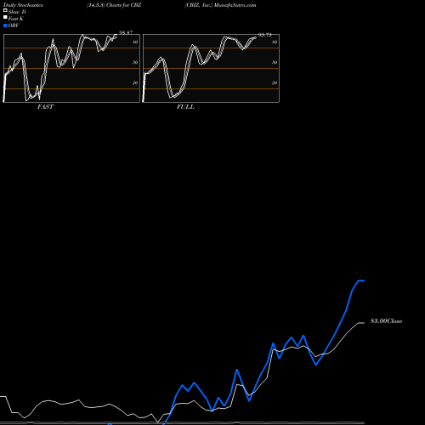Click the 'Slow D' legend label

(17, 12)
